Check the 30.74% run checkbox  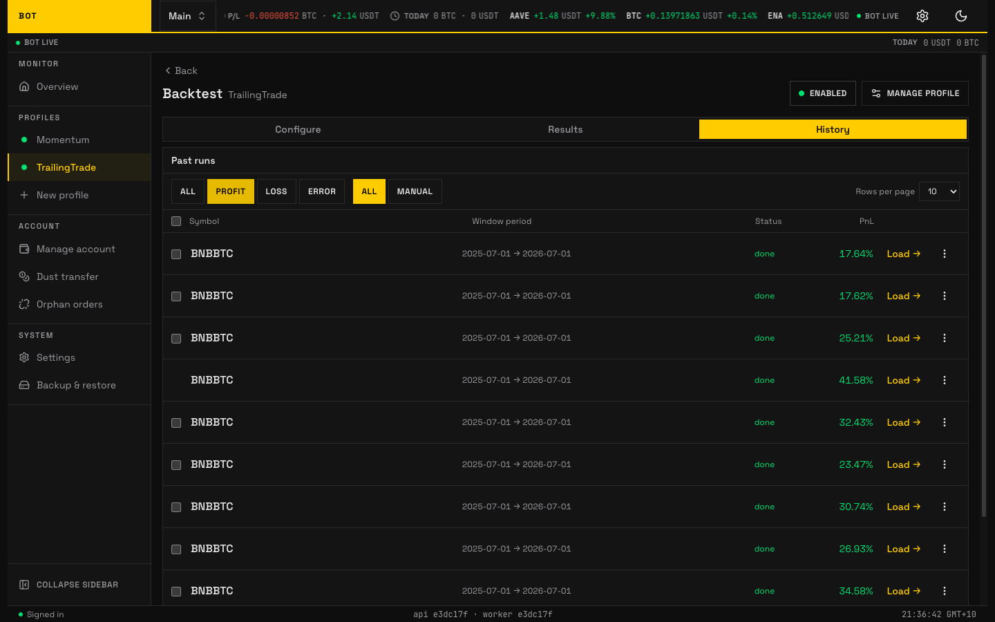click(x=176, y=507)
